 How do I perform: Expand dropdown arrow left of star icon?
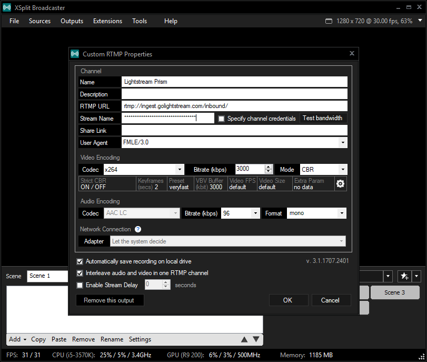pos(388,276)
